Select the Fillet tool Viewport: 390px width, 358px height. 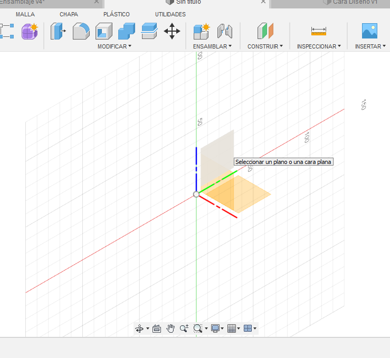click(x=81, y=31)
